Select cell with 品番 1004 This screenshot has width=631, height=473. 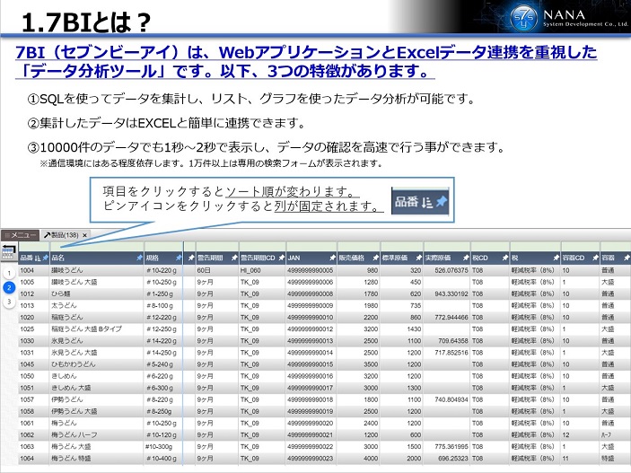[x=34, y=270]
